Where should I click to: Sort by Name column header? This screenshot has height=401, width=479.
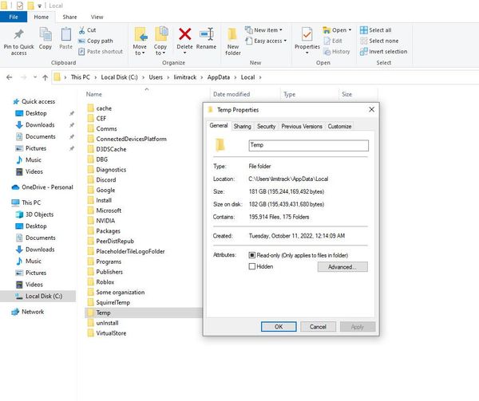point(93,94)
